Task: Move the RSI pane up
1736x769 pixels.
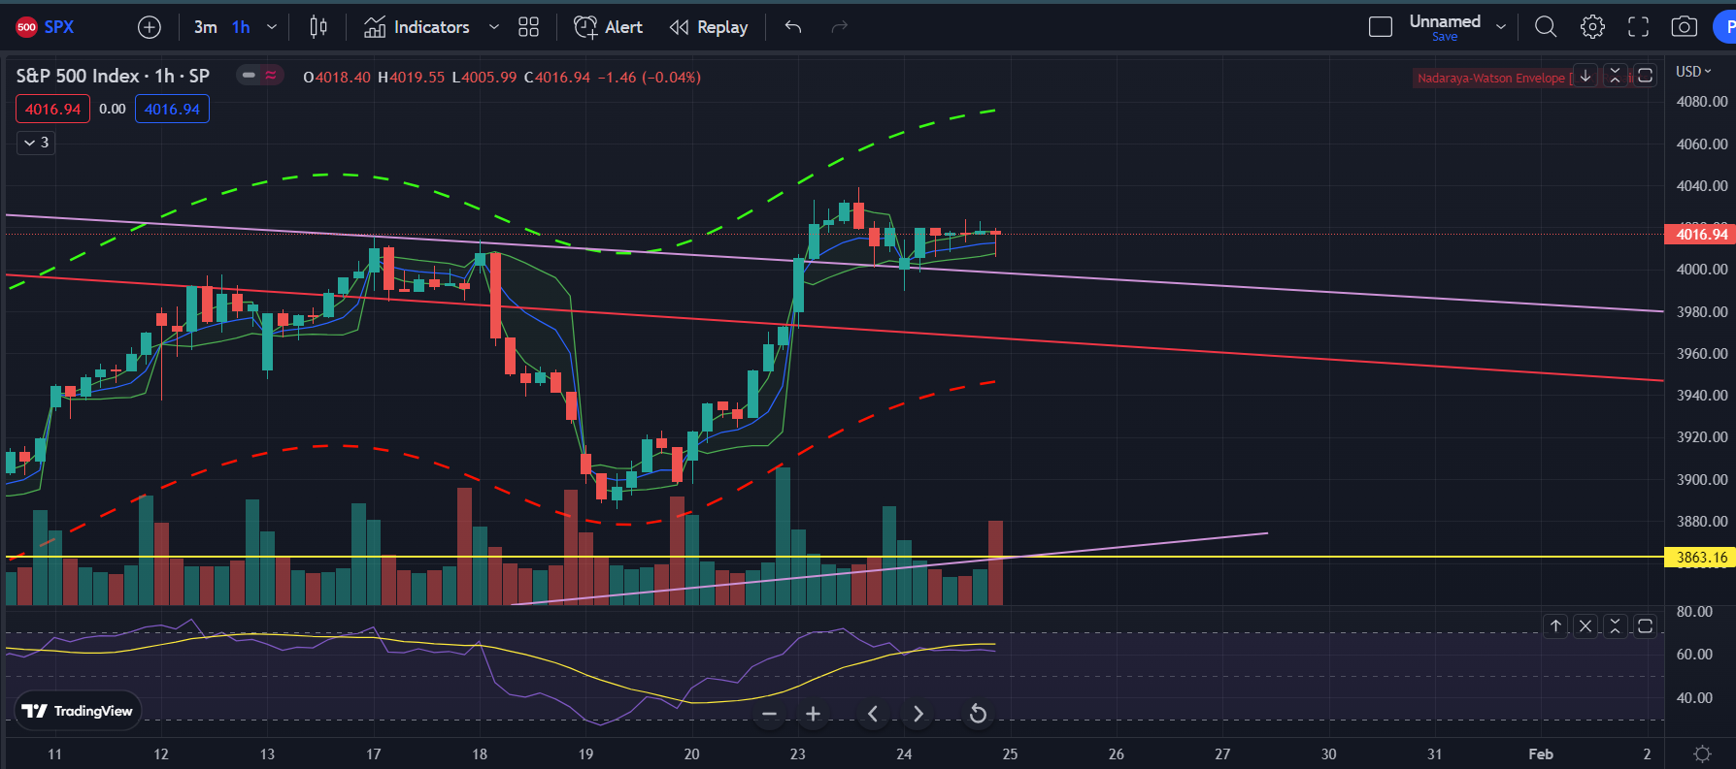Action: coord(1555,626)
